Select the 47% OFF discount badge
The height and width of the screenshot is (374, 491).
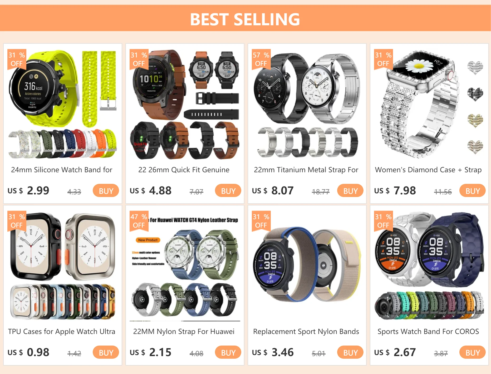click(x=139, y=221)
